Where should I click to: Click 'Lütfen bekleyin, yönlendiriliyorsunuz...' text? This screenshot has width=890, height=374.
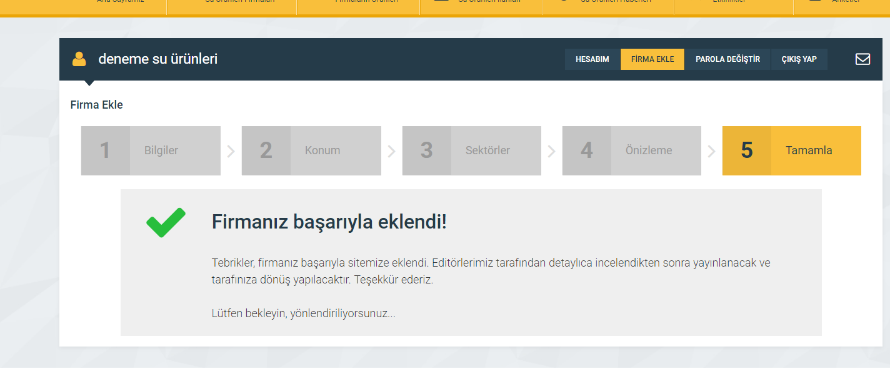[304, 313]
